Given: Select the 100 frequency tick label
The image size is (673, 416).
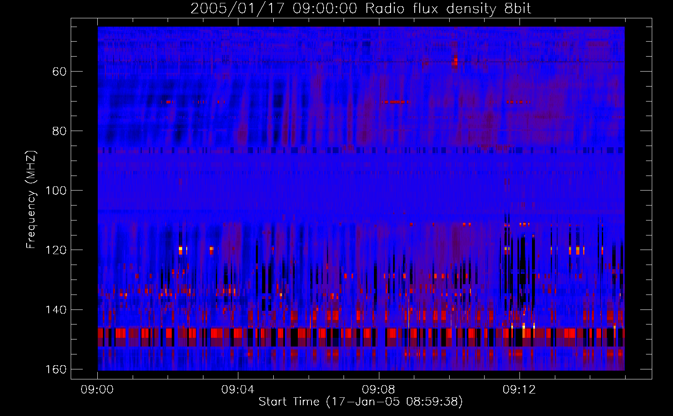Looking at the screenshot, I should point(56,191).
